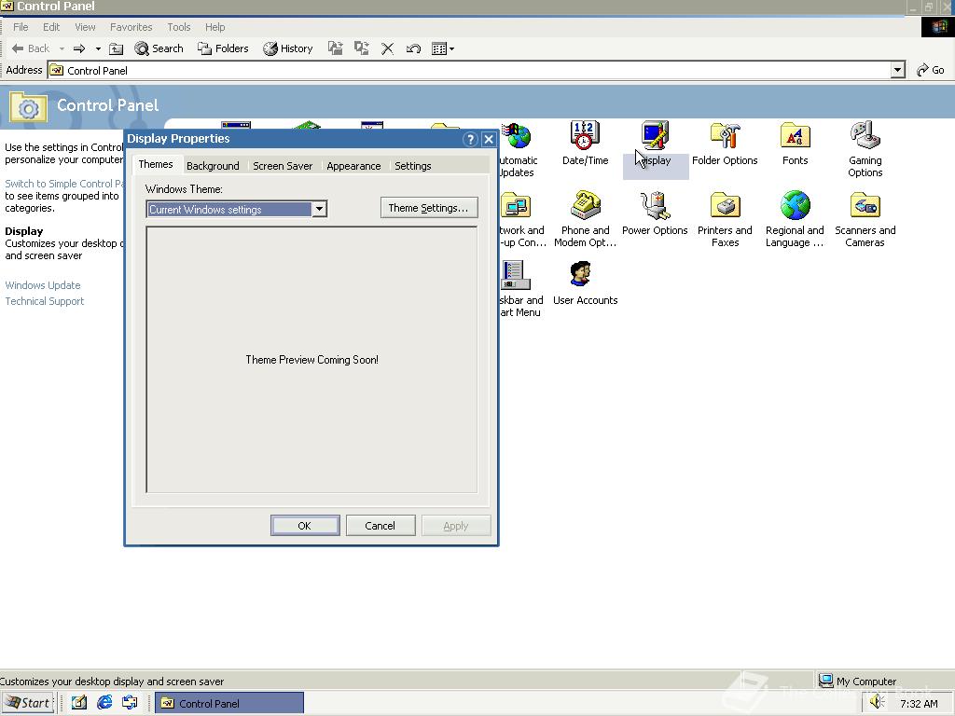Switch to the Settings tab
The image size is (955, 716).
[413, 166]
